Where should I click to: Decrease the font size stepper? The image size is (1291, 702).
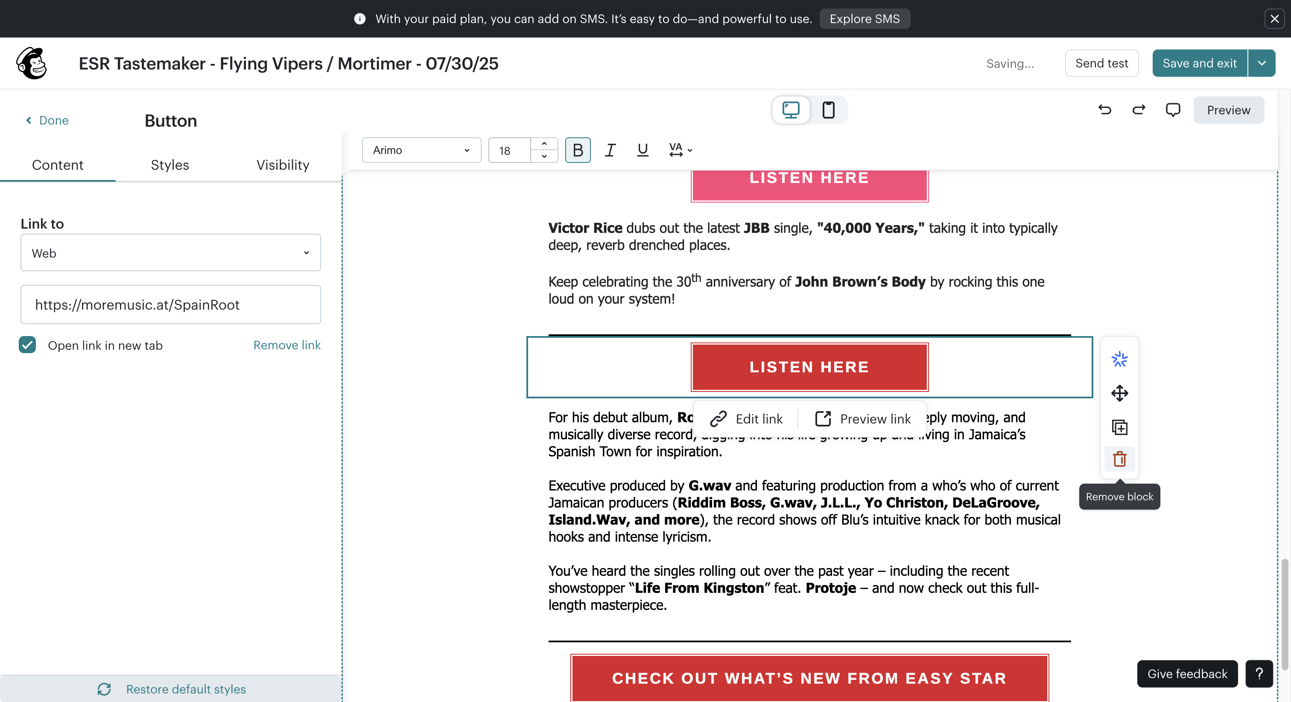(544, 156)
